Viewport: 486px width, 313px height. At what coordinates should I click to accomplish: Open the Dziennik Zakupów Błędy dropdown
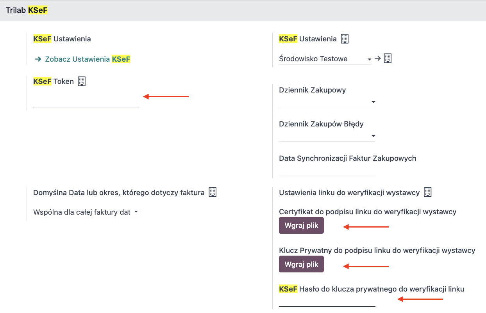tap(327, 136)
